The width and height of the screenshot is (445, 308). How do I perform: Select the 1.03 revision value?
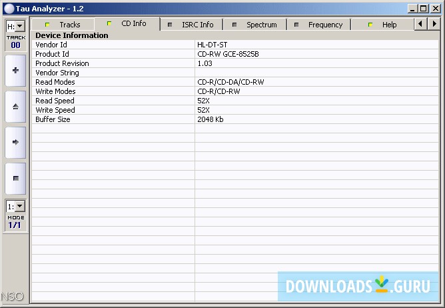click(x=205, y=63)
